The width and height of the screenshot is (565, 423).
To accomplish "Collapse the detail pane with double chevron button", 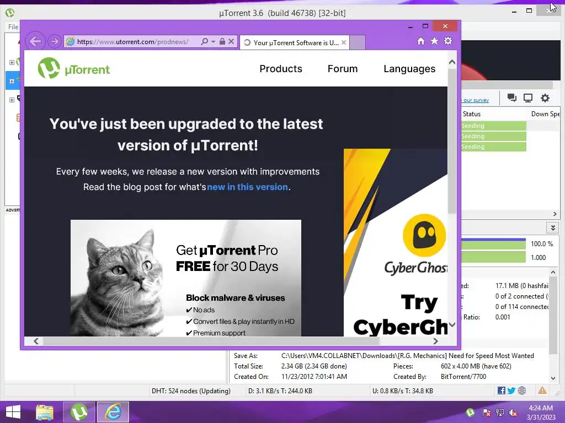I will tap(553, 227).
